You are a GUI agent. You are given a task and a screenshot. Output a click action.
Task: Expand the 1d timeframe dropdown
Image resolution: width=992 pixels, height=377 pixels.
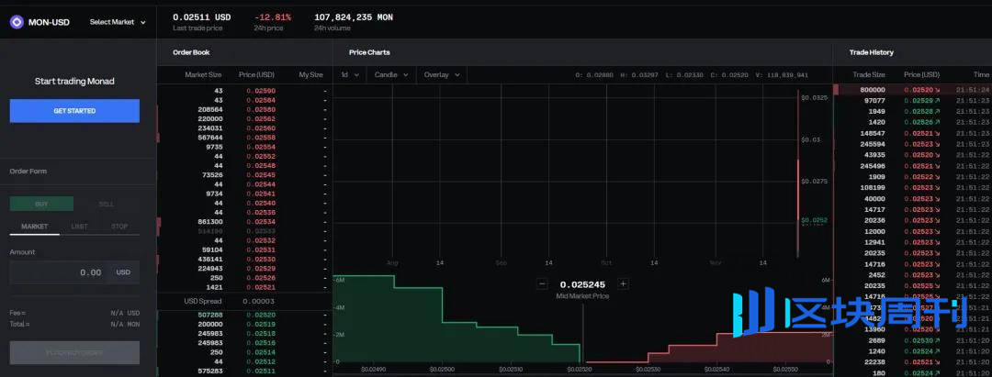349,75
